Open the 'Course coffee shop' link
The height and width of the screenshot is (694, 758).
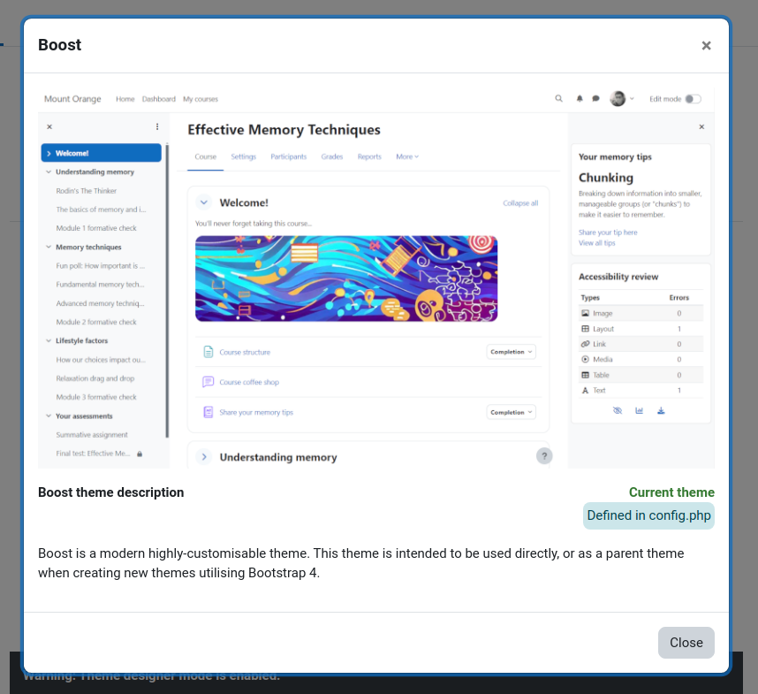[249, 382]
